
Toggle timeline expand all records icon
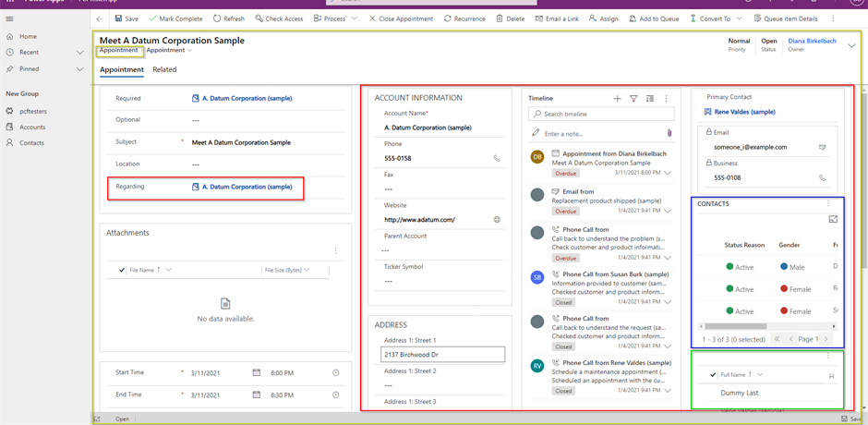coord(650,99)
